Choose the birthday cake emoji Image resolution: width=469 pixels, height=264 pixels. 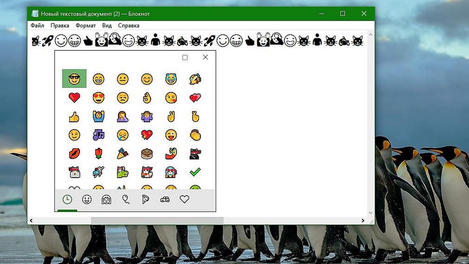click(147, 153)
